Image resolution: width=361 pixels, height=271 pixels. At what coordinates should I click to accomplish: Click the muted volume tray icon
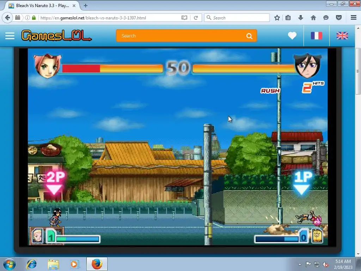325,265
